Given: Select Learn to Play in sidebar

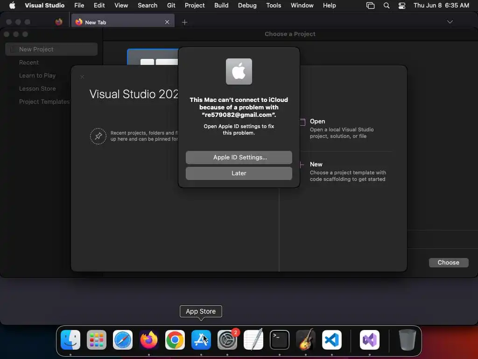Looking at the screenshot, I should tap(37, 75).
